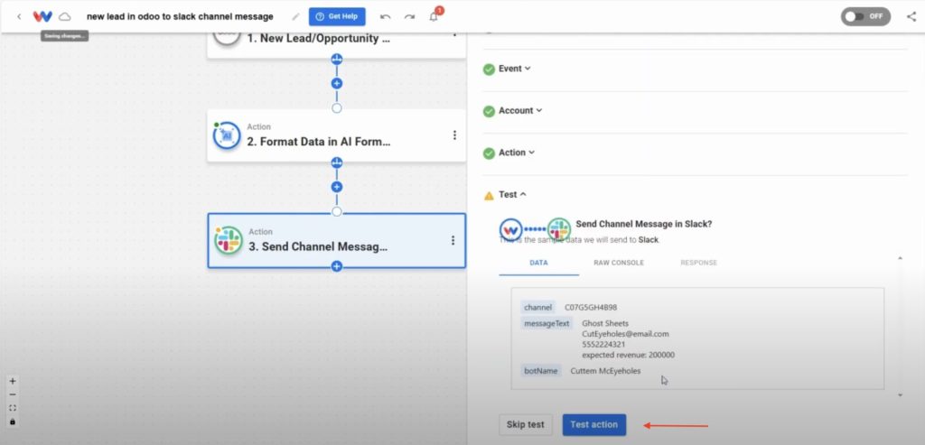This screenshot has height=445, width=925.
Task: Fit workflow to screen
Action: 13,408
